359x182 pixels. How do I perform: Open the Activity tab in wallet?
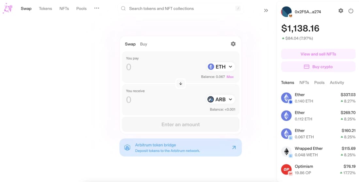coord(337,83)
